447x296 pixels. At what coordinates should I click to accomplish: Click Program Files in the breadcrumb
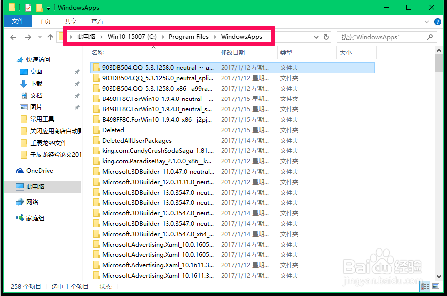pos(189,37)
